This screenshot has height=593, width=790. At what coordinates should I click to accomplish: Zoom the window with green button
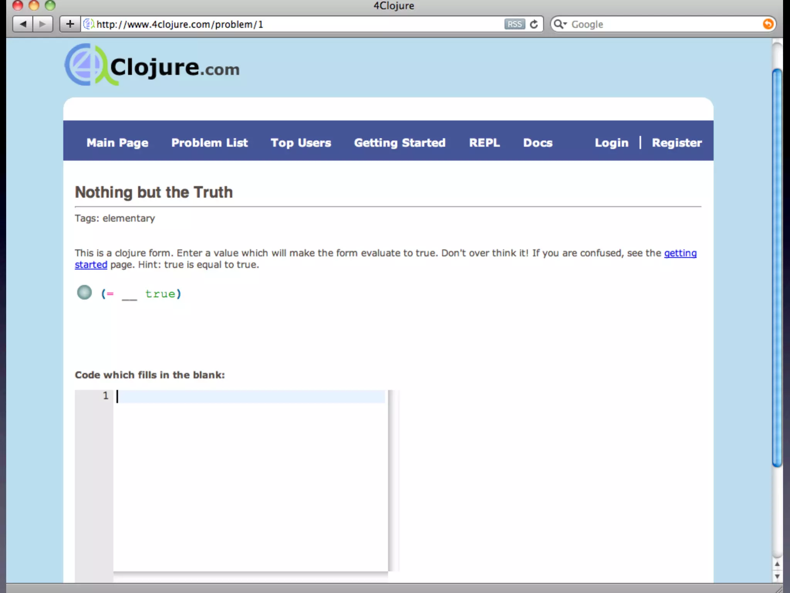tap(50, 5)
